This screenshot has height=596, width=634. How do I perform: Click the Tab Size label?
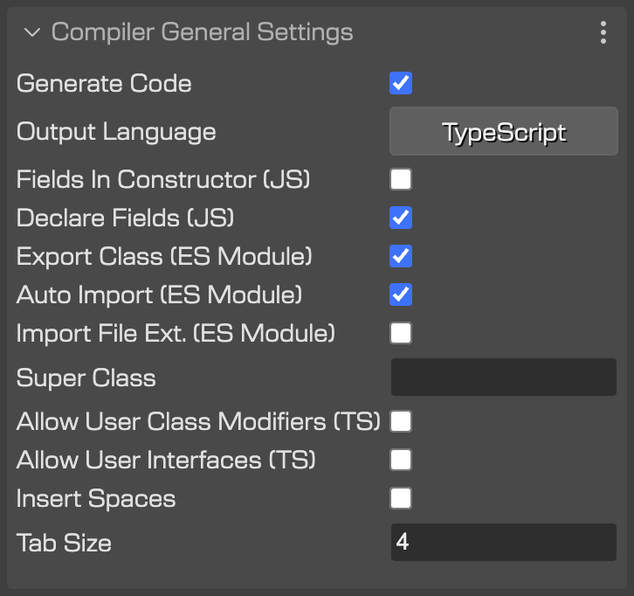pyautogui.click(x=64, y=543)
